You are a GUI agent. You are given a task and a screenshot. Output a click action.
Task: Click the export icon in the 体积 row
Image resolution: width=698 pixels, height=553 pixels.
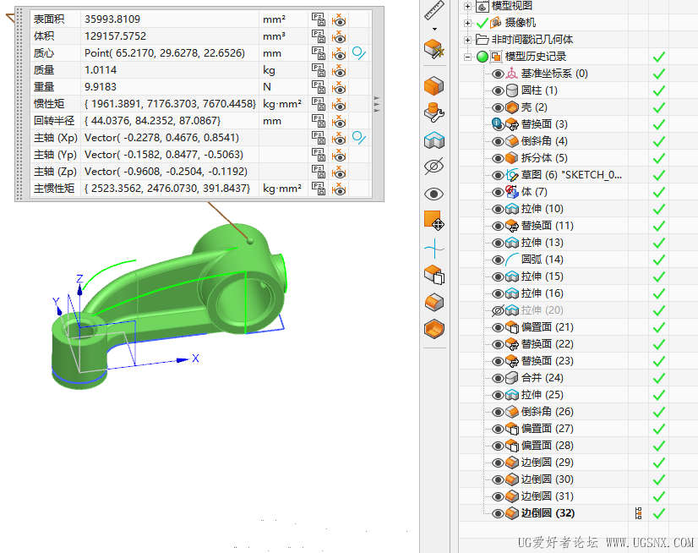318,36
